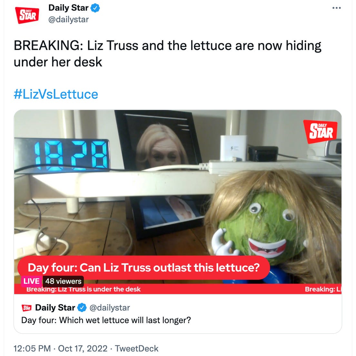Click the TweetDeck source label

point(137,348)
